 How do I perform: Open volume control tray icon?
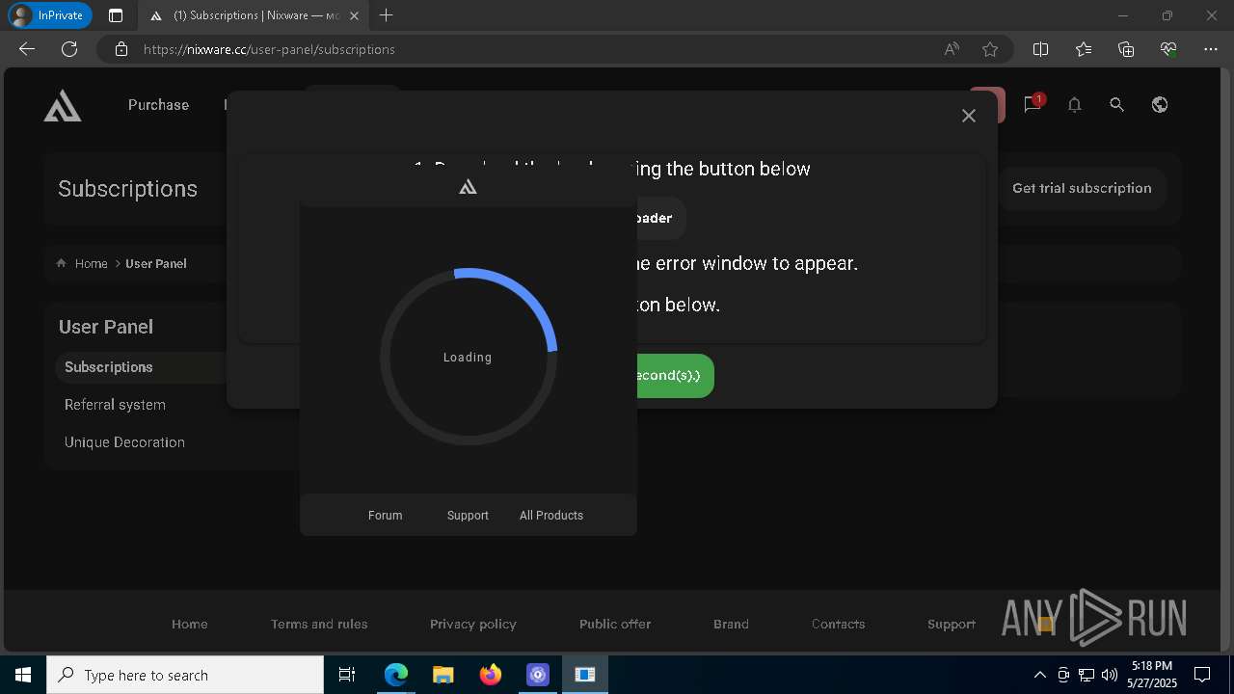click(x=1110, y=675)
